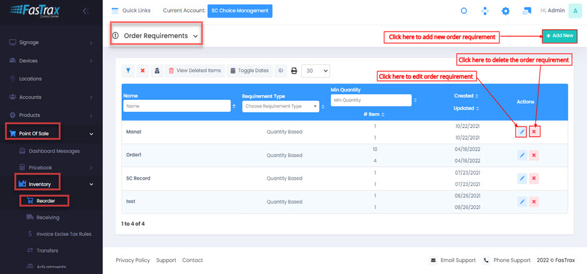Delete the Order1 order requirement
The height and width of the screenshot is (274, 587).
(x=534, y=155)
